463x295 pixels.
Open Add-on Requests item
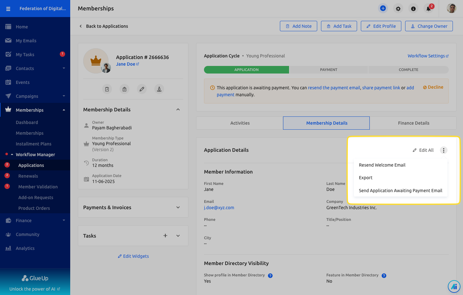coord(35,198)
